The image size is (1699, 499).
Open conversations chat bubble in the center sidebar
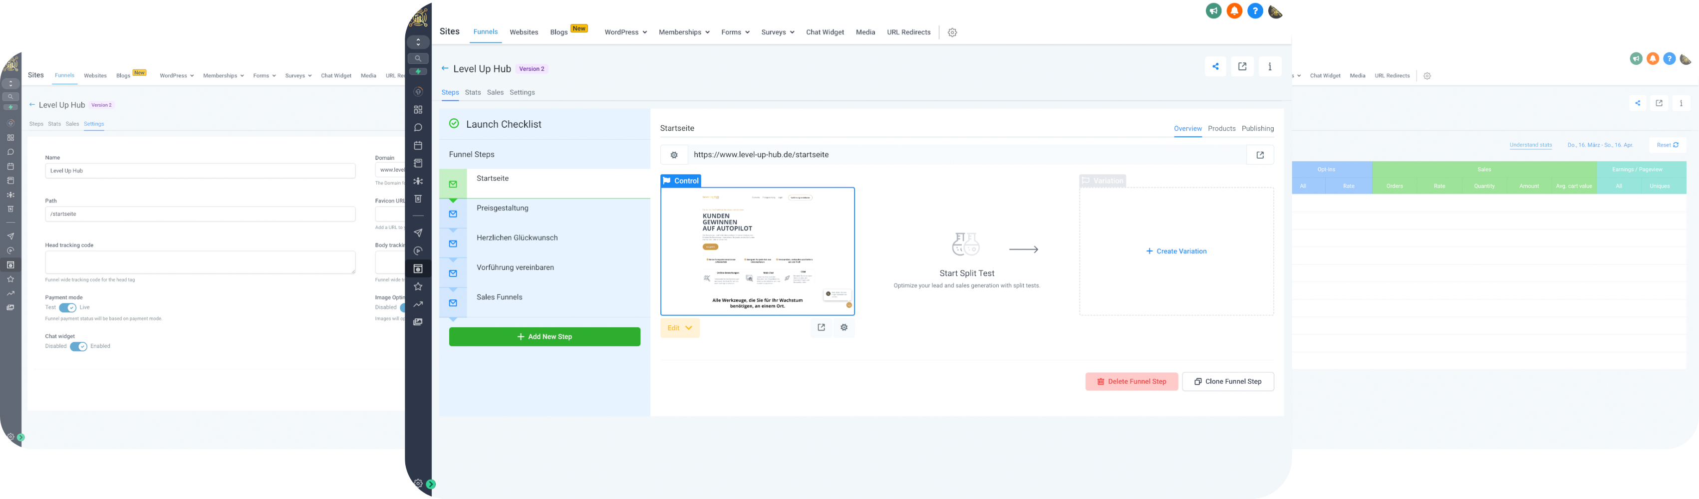(418, 127)
